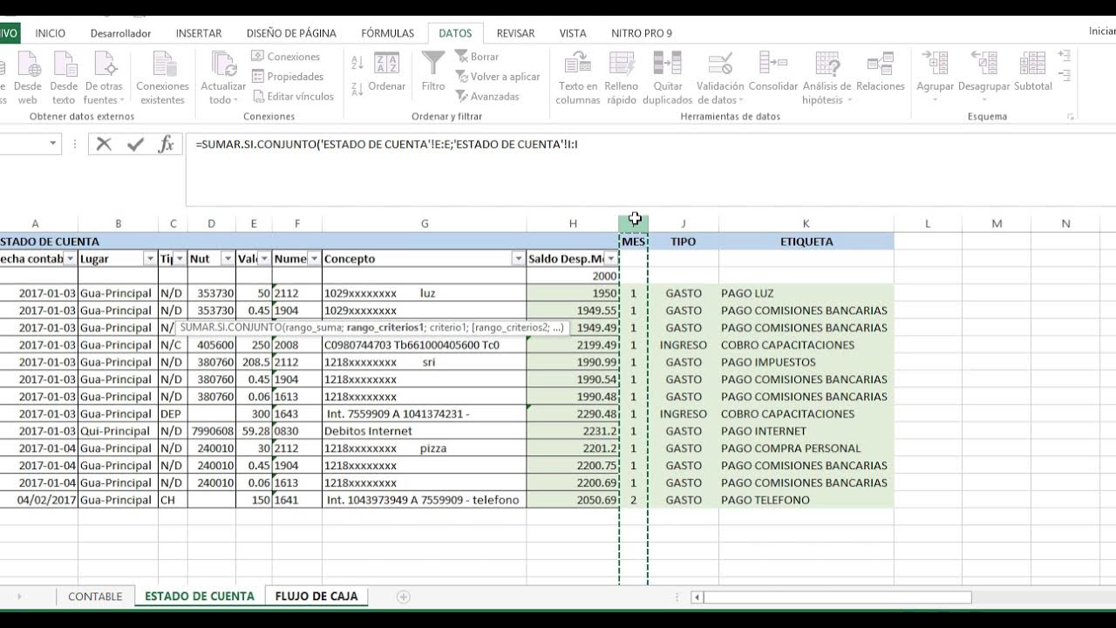This screenshot has height=628, width=1116.
Task: Click Borrar filter clear button
Action: 476,57
